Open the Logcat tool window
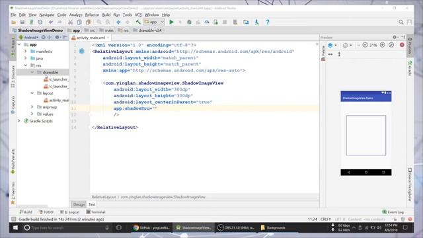The height and width of the screenshot is (238, 423). point(70,212)
